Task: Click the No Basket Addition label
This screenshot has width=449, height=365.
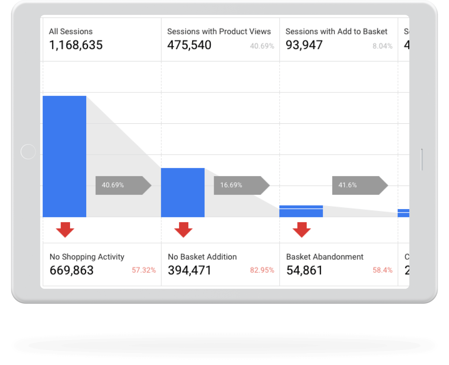Action: tap(202, 257)
